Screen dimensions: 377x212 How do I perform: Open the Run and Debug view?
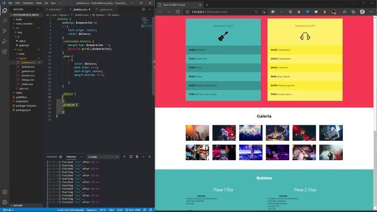coord(5,41)
